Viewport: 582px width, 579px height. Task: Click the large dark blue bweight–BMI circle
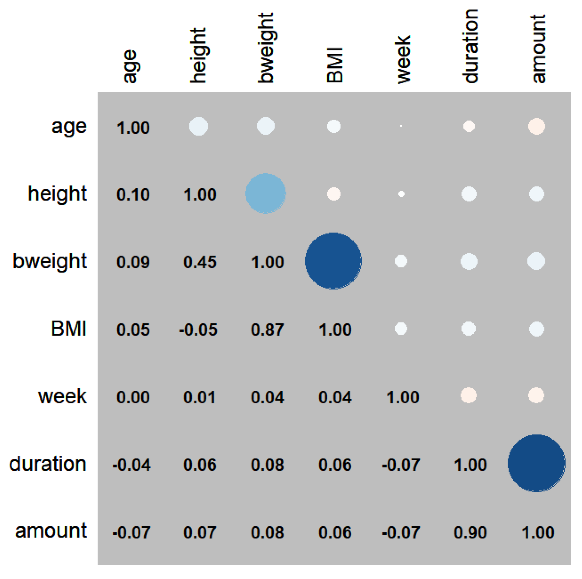click(333, 261)
